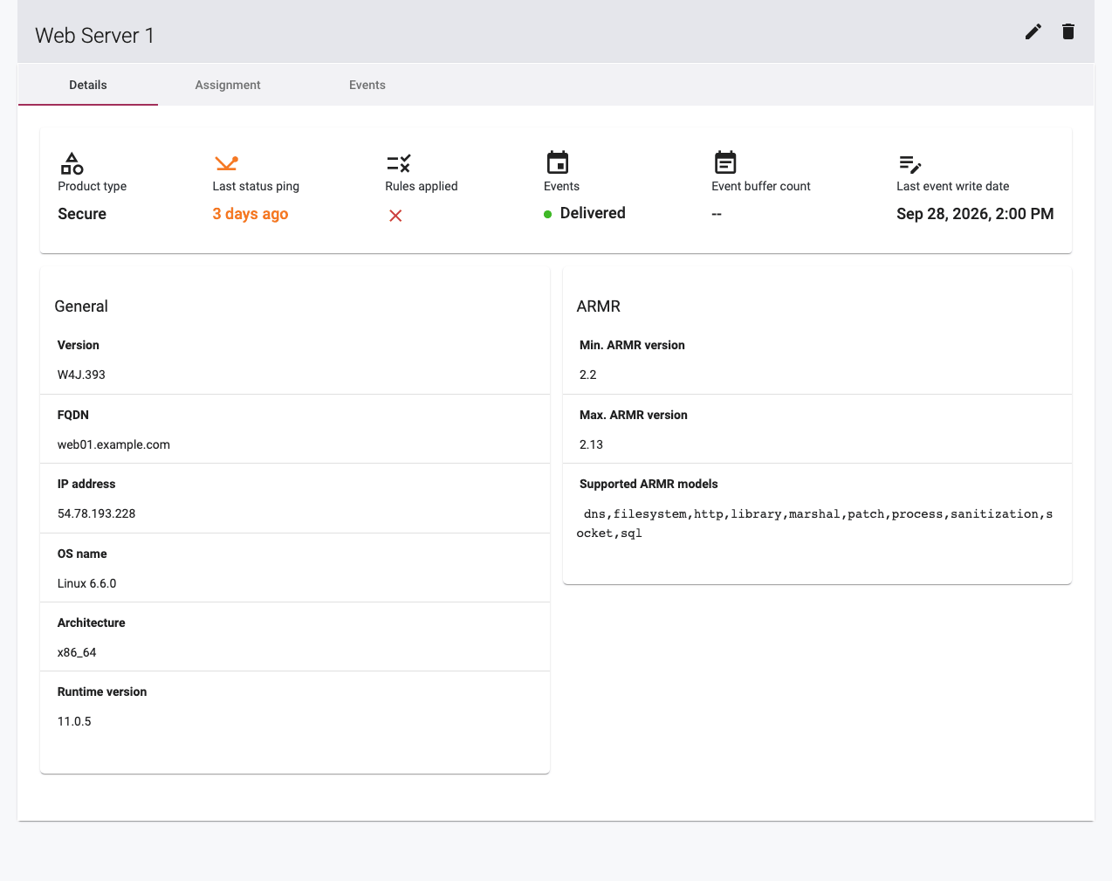
Task: Switch to the Details tab
Action: [88, 85]
